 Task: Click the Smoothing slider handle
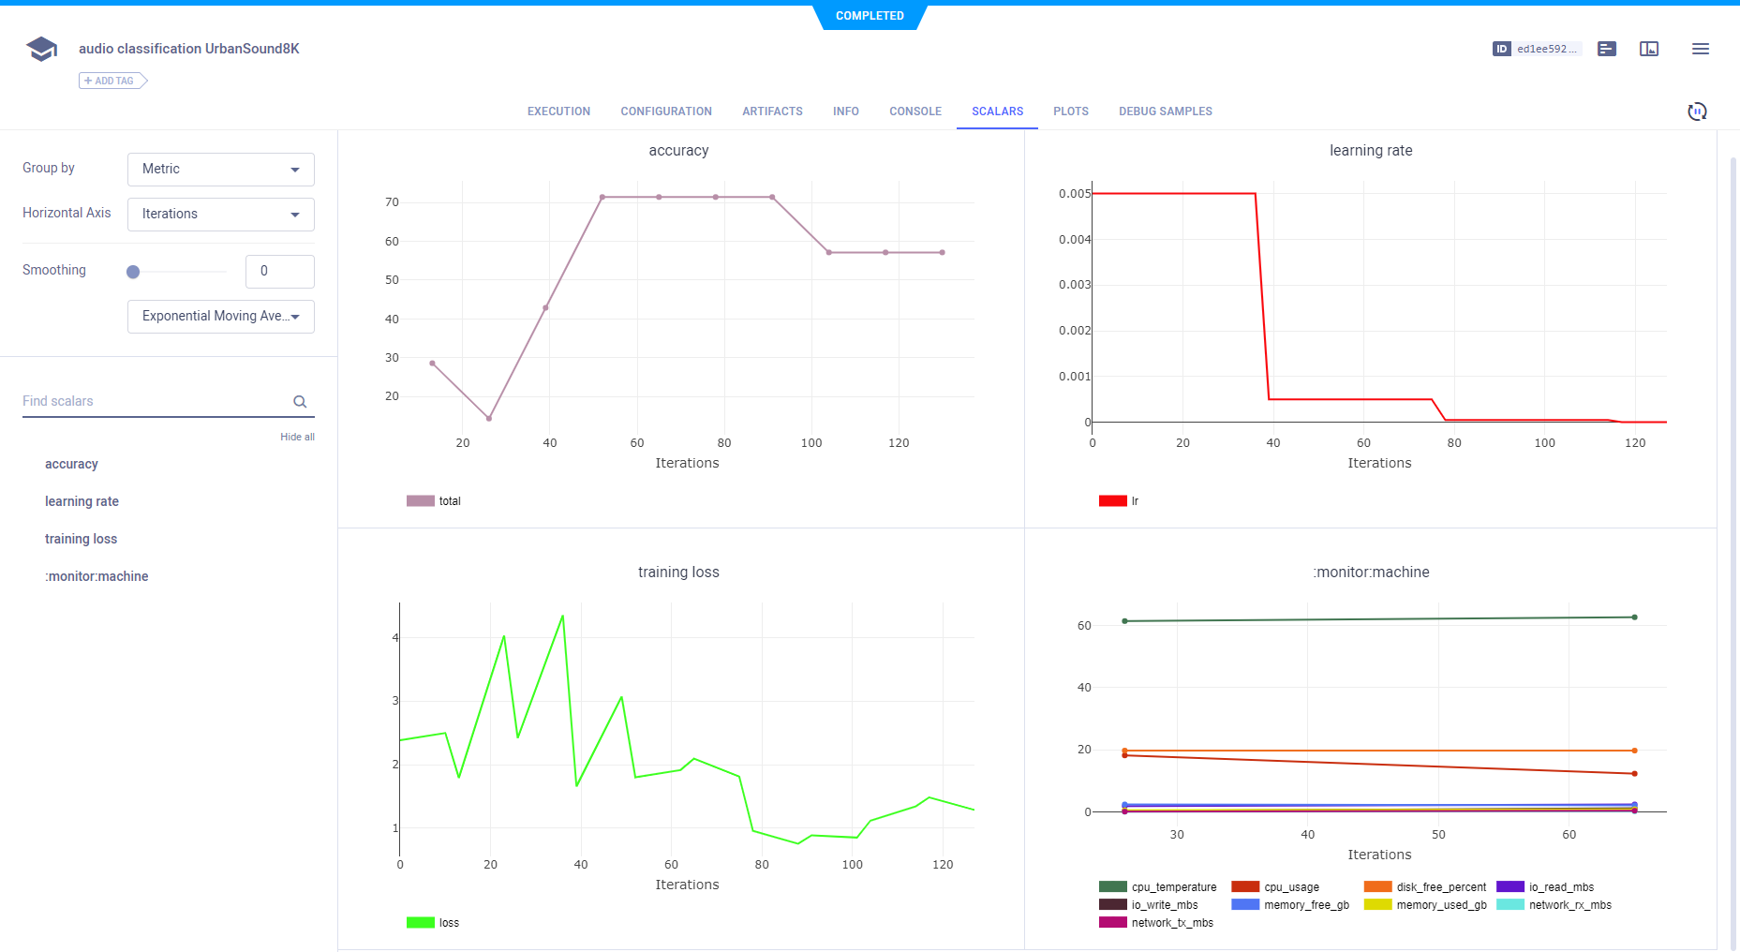click(x=133, y=272)
